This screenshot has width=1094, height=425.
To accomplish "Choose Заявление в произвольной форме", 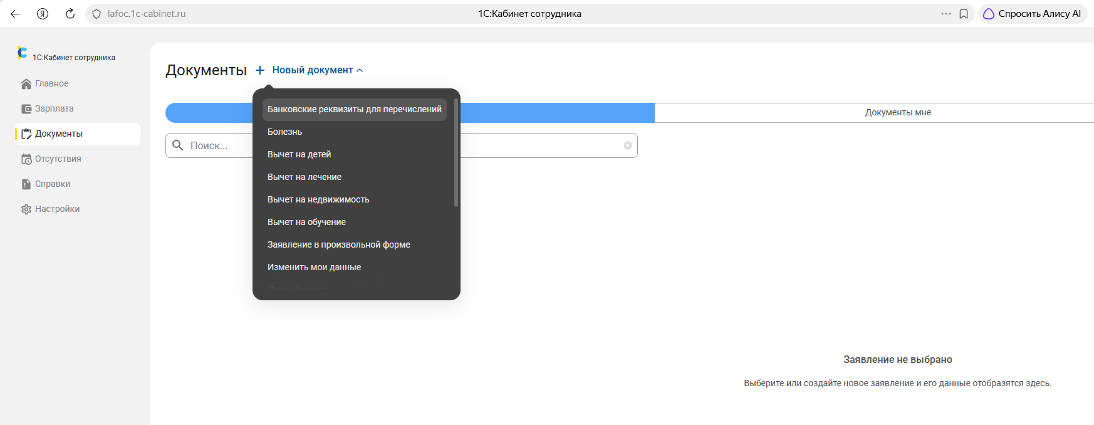I will (x=355, y=244).
